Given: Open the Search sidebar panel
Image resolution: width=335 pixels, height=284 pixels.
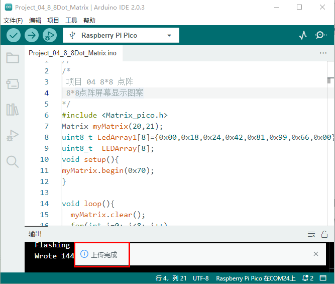Looking at the screenshot, I should coord(13,162).
